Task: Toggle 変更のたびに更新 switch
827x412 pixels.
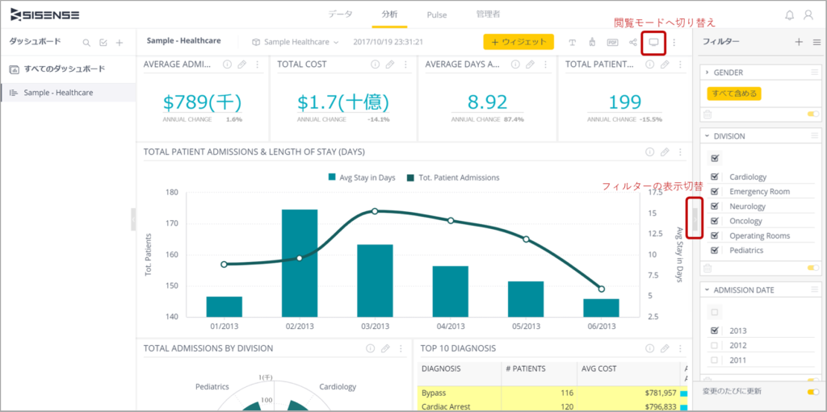Action: pyautogui.click(x=812, y=392)
